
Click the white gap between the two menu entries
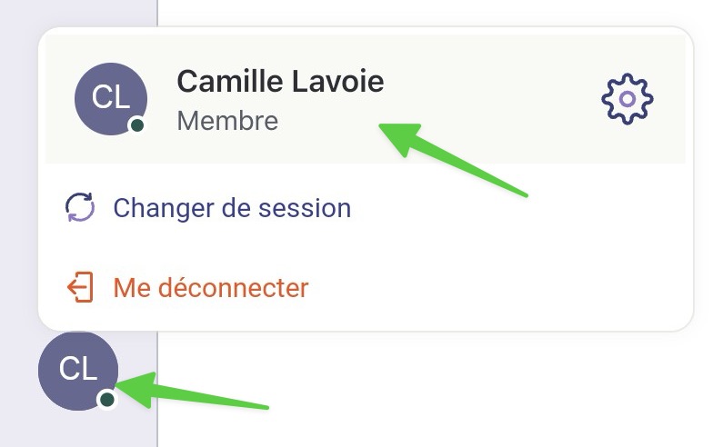[x=364, y=247]
